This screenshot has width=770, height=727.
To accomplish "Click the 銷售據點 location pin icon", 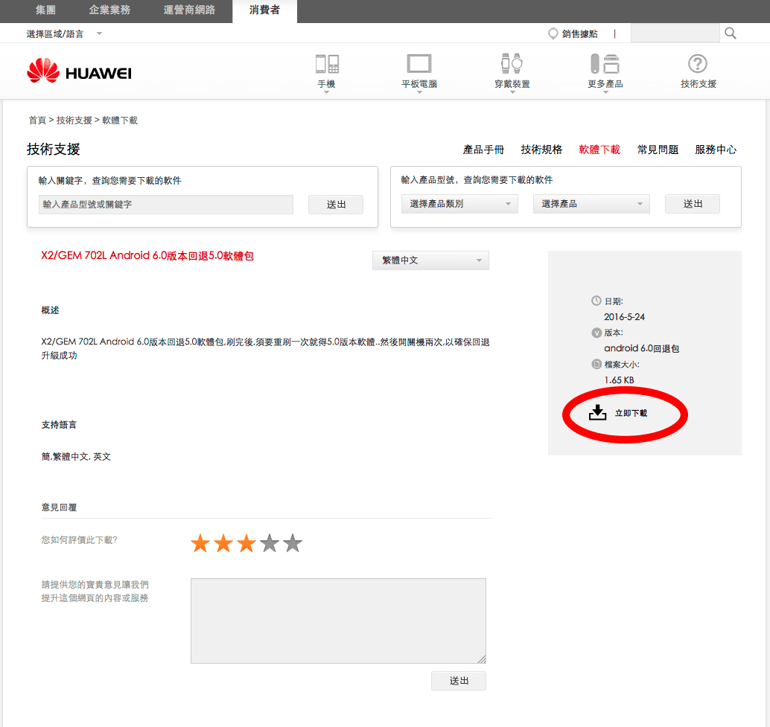I will 553,33.
